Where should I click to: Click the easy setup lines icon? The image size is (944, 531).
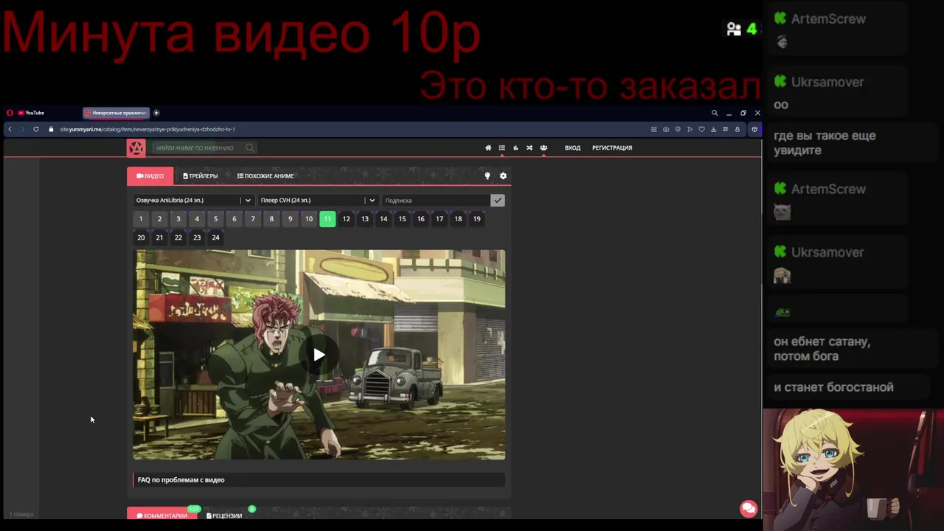[725, 129]
